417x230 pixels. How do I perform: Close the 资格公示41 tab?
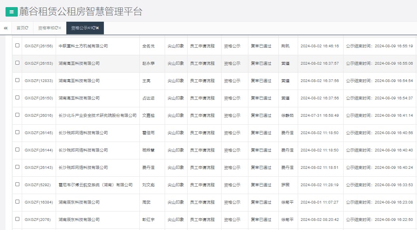point(97,28)
